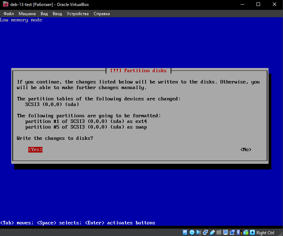Click the shared folders status icon
283x236 pixels.
tap(219, 232)
